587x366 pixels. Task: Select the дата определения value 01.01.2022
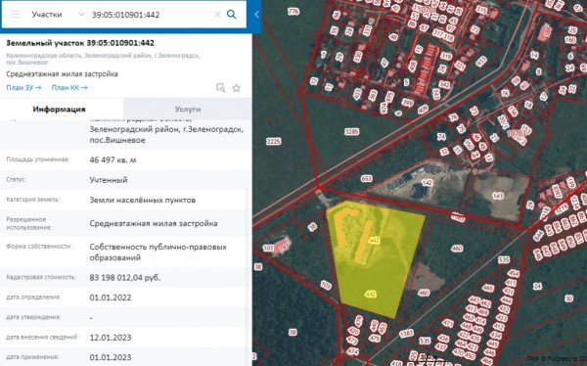click(111, 297)
